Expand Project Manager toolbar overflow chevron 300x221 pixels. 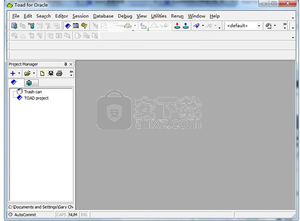[x=71, y=73]
